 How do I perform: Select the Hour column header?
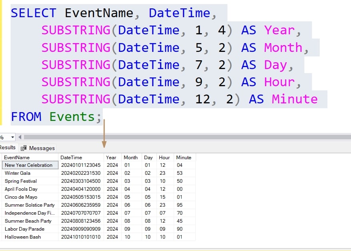pos(164,157)
